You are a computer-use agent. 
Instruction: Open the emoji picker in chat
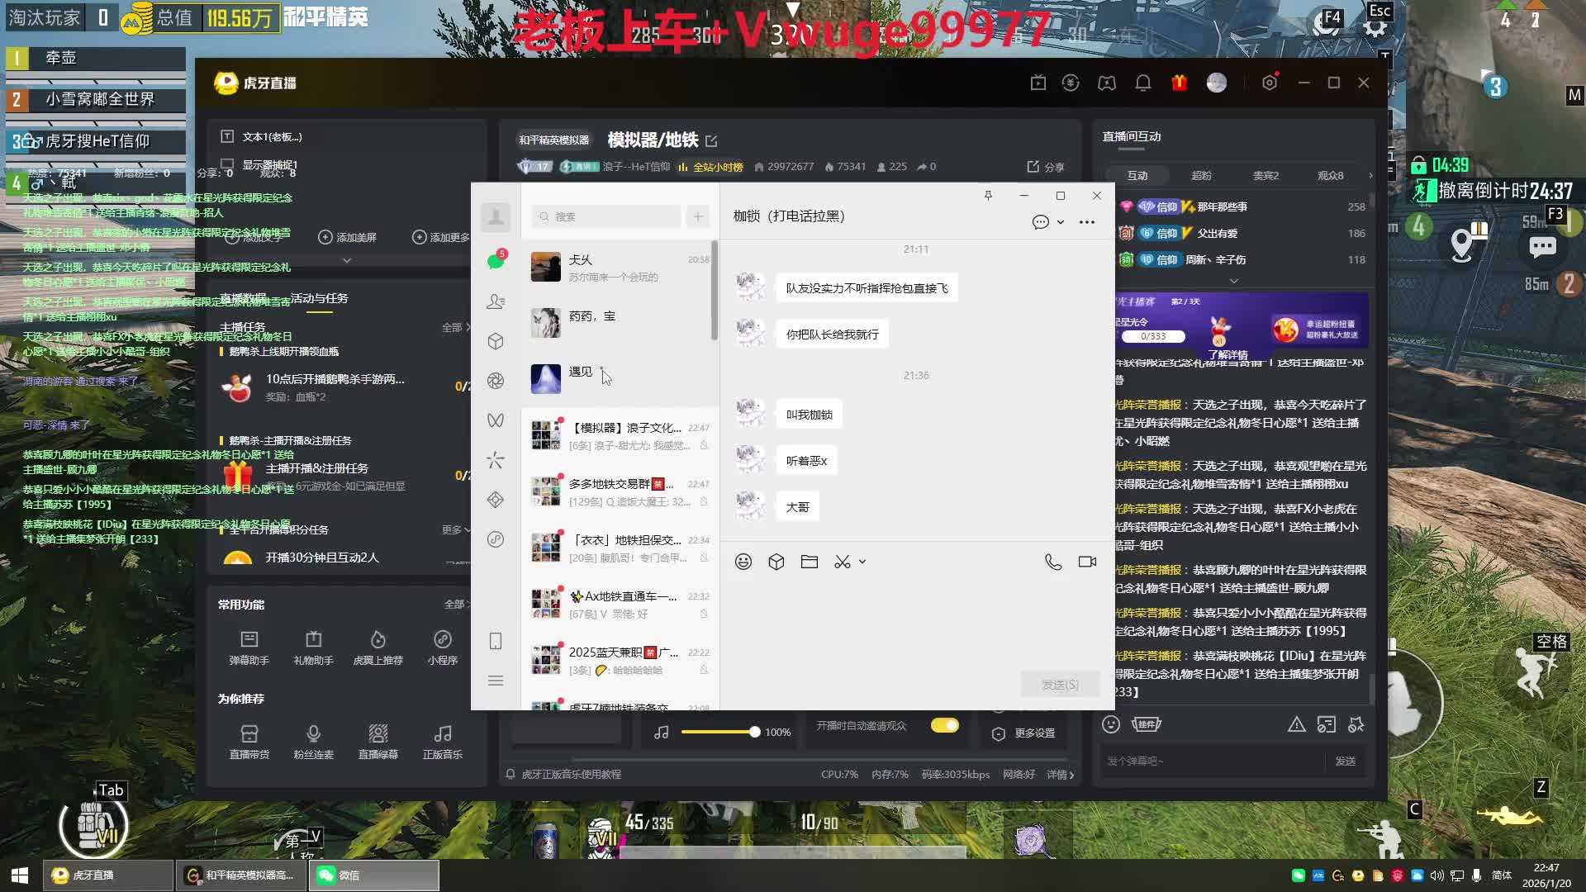tap(743, 562)
